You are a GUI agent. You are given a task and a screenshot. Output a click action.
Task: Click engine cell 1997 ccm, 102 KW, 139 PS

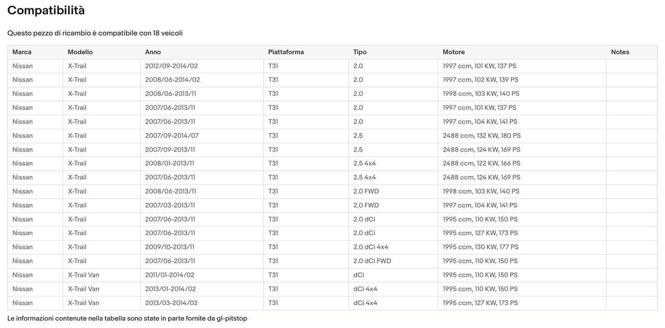coord(480,80)
